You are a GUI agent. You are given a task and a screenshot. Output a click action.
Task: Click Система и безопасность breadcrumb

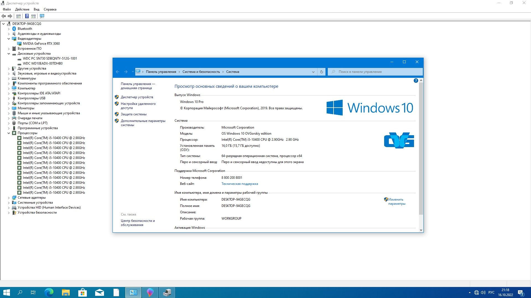click(x=201, y=72)
